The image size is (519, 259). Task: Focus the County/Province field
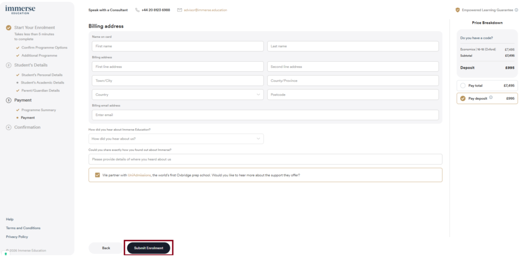click(353, 80)
